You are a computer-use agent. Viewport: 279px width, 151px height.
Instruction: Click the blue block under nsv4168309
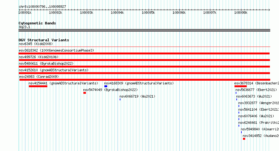[106, 86]
